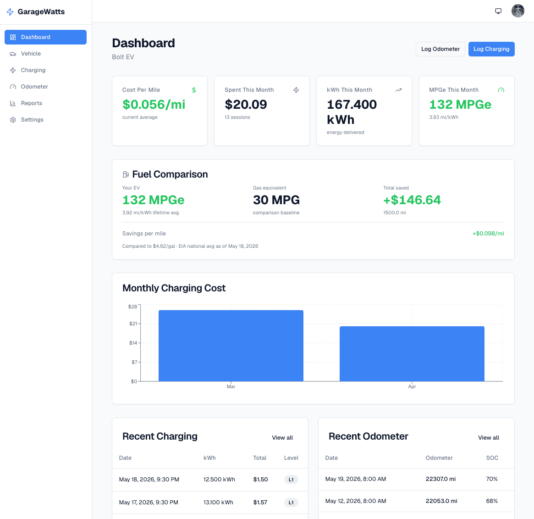The width and height of the screenshot is (534, 519).
Task: Click the Bolt EV vehicle subtitle
Action: (123, 57)
